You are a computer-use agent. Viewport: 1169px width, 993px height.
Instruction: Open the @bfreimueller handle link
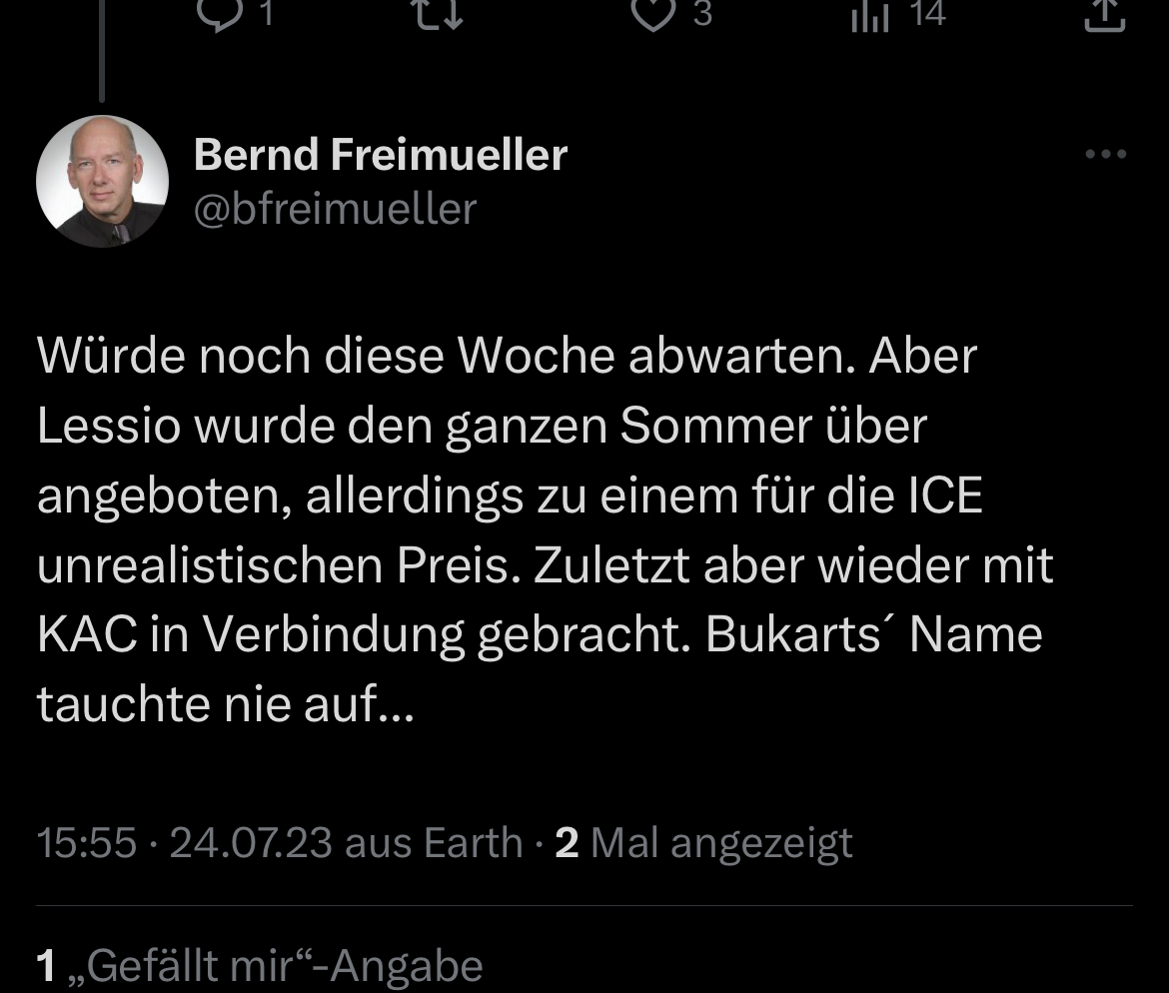click(x=335, y=210)
